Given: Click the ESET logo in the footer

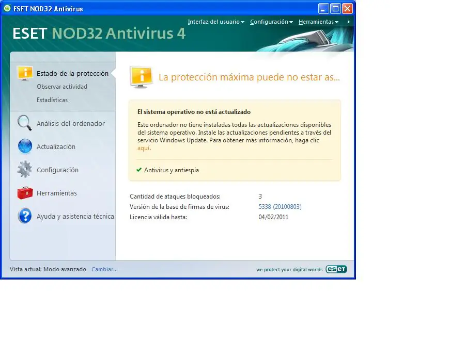Looking at the screenshot, I should pyautogui.click(x=336, y=269).
